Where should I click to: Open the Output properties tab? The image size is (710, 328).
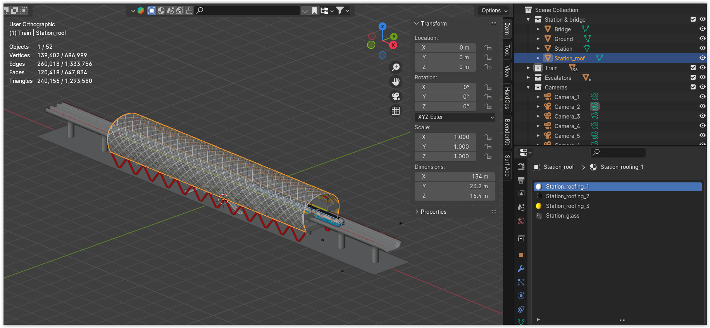click(x=521, y=180)
